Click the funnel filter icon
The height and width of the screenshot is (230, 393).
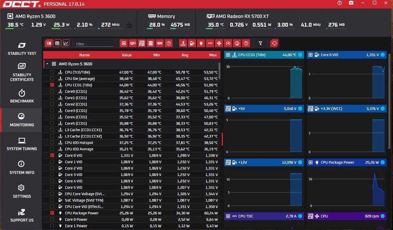261,43
